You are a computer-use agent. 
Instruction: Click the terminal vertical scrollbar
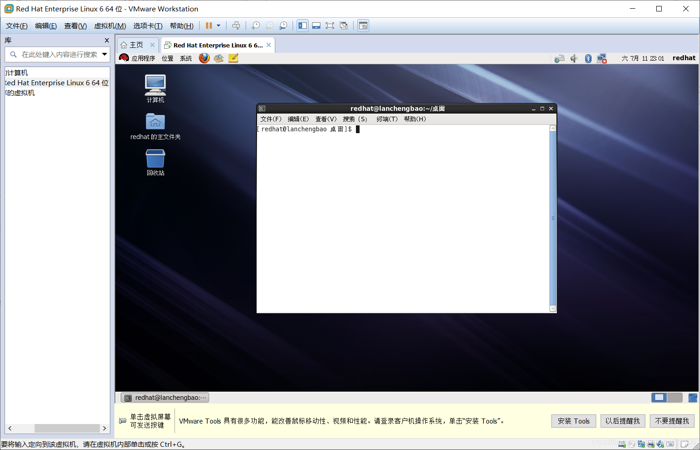pyautogui.click(x=553, y=218)
